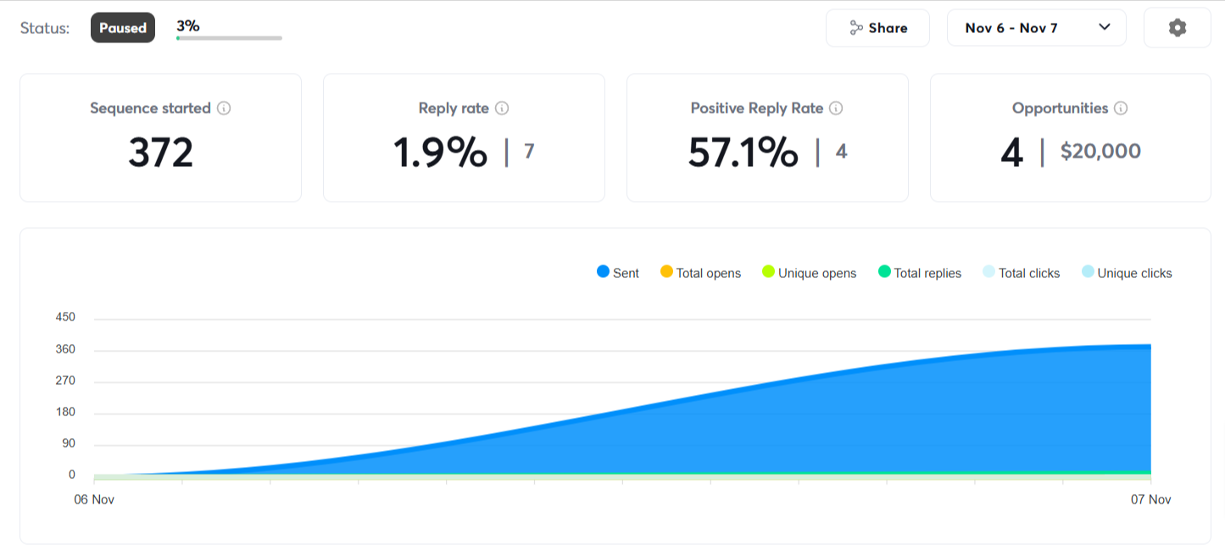The height and width of the screenshot is (545, 1225).
Task: Click info icon next to Reply rate
Action: point(502,108)
